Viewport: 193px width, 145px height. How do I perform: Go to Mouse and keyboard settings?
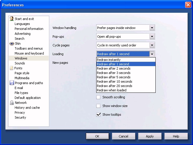(x=29, y=53)
